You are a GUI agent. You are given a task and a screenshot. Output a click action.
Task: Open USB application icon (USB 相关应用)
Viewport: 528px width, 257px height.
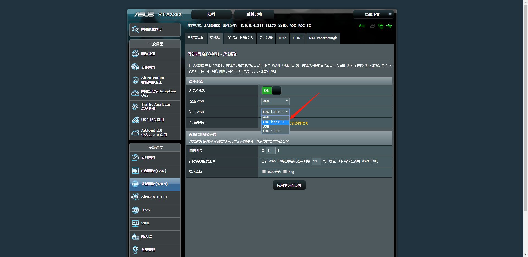(x=135, y=120)
